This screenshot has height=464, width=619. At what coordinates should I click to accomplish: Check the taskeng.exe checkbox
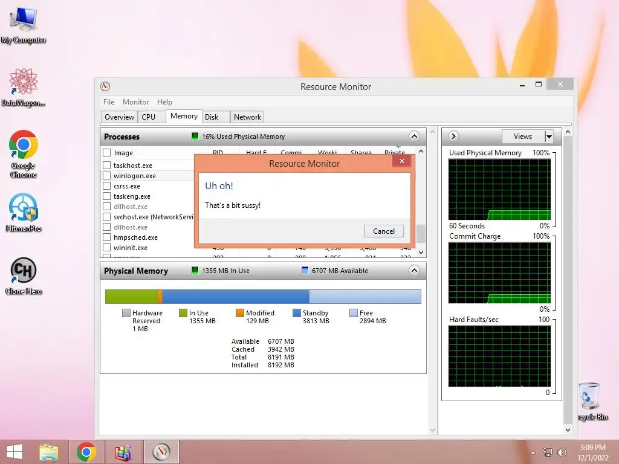pyautogui.click(x=106, y=196)
